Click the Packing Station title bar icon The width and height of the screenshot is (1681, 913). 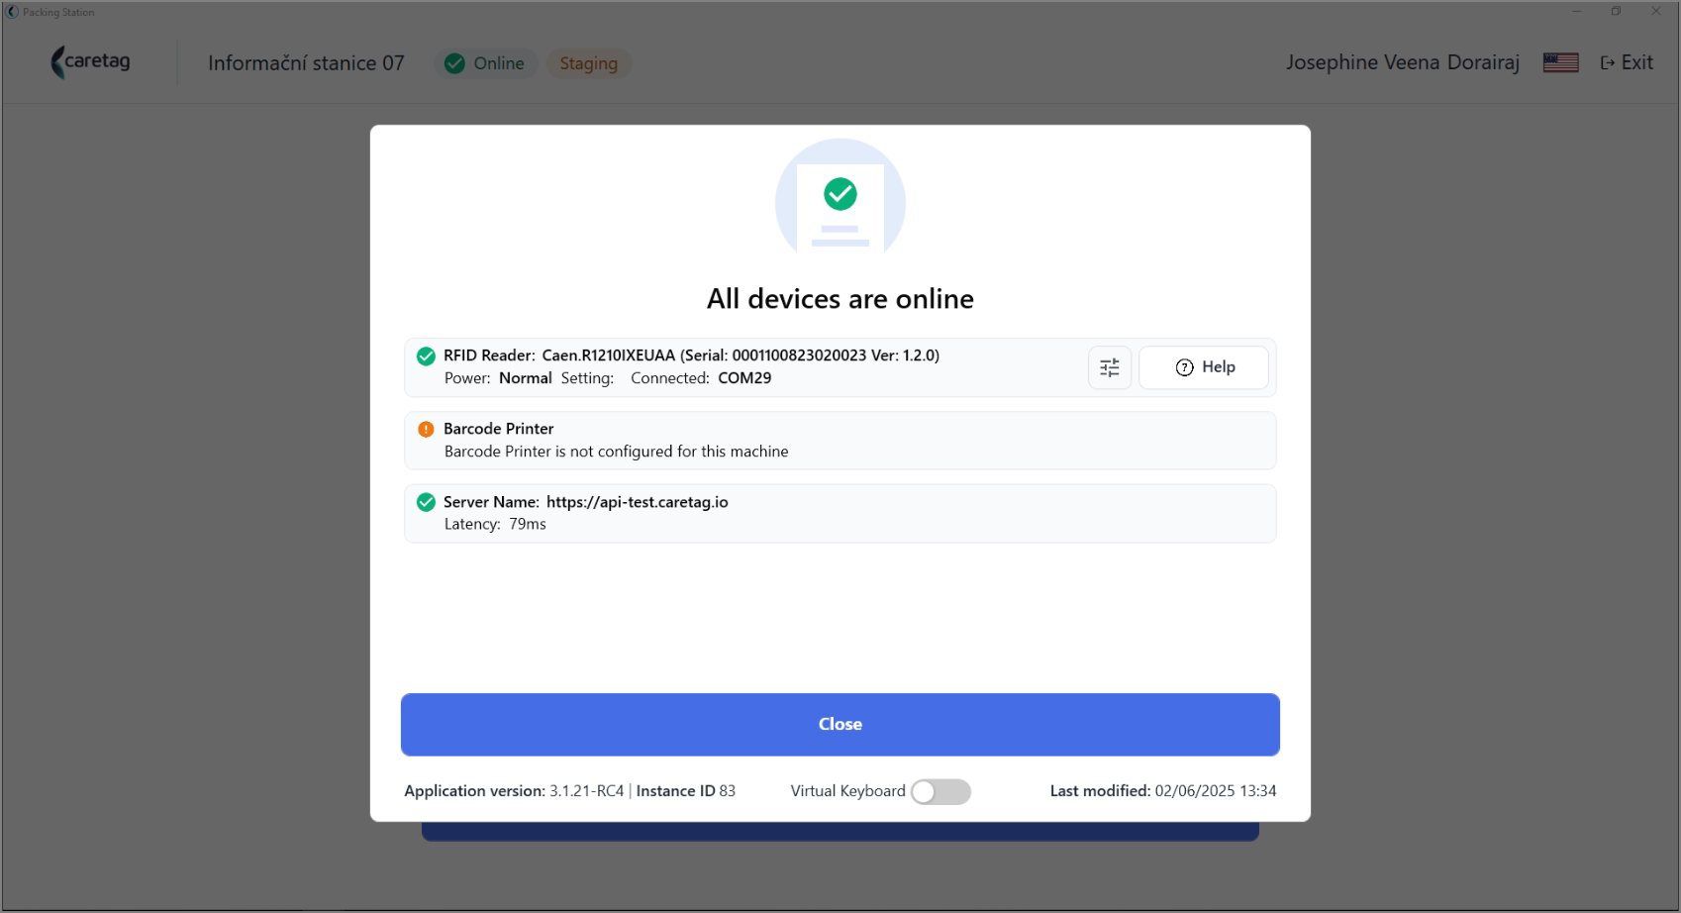tap(13, 12)
